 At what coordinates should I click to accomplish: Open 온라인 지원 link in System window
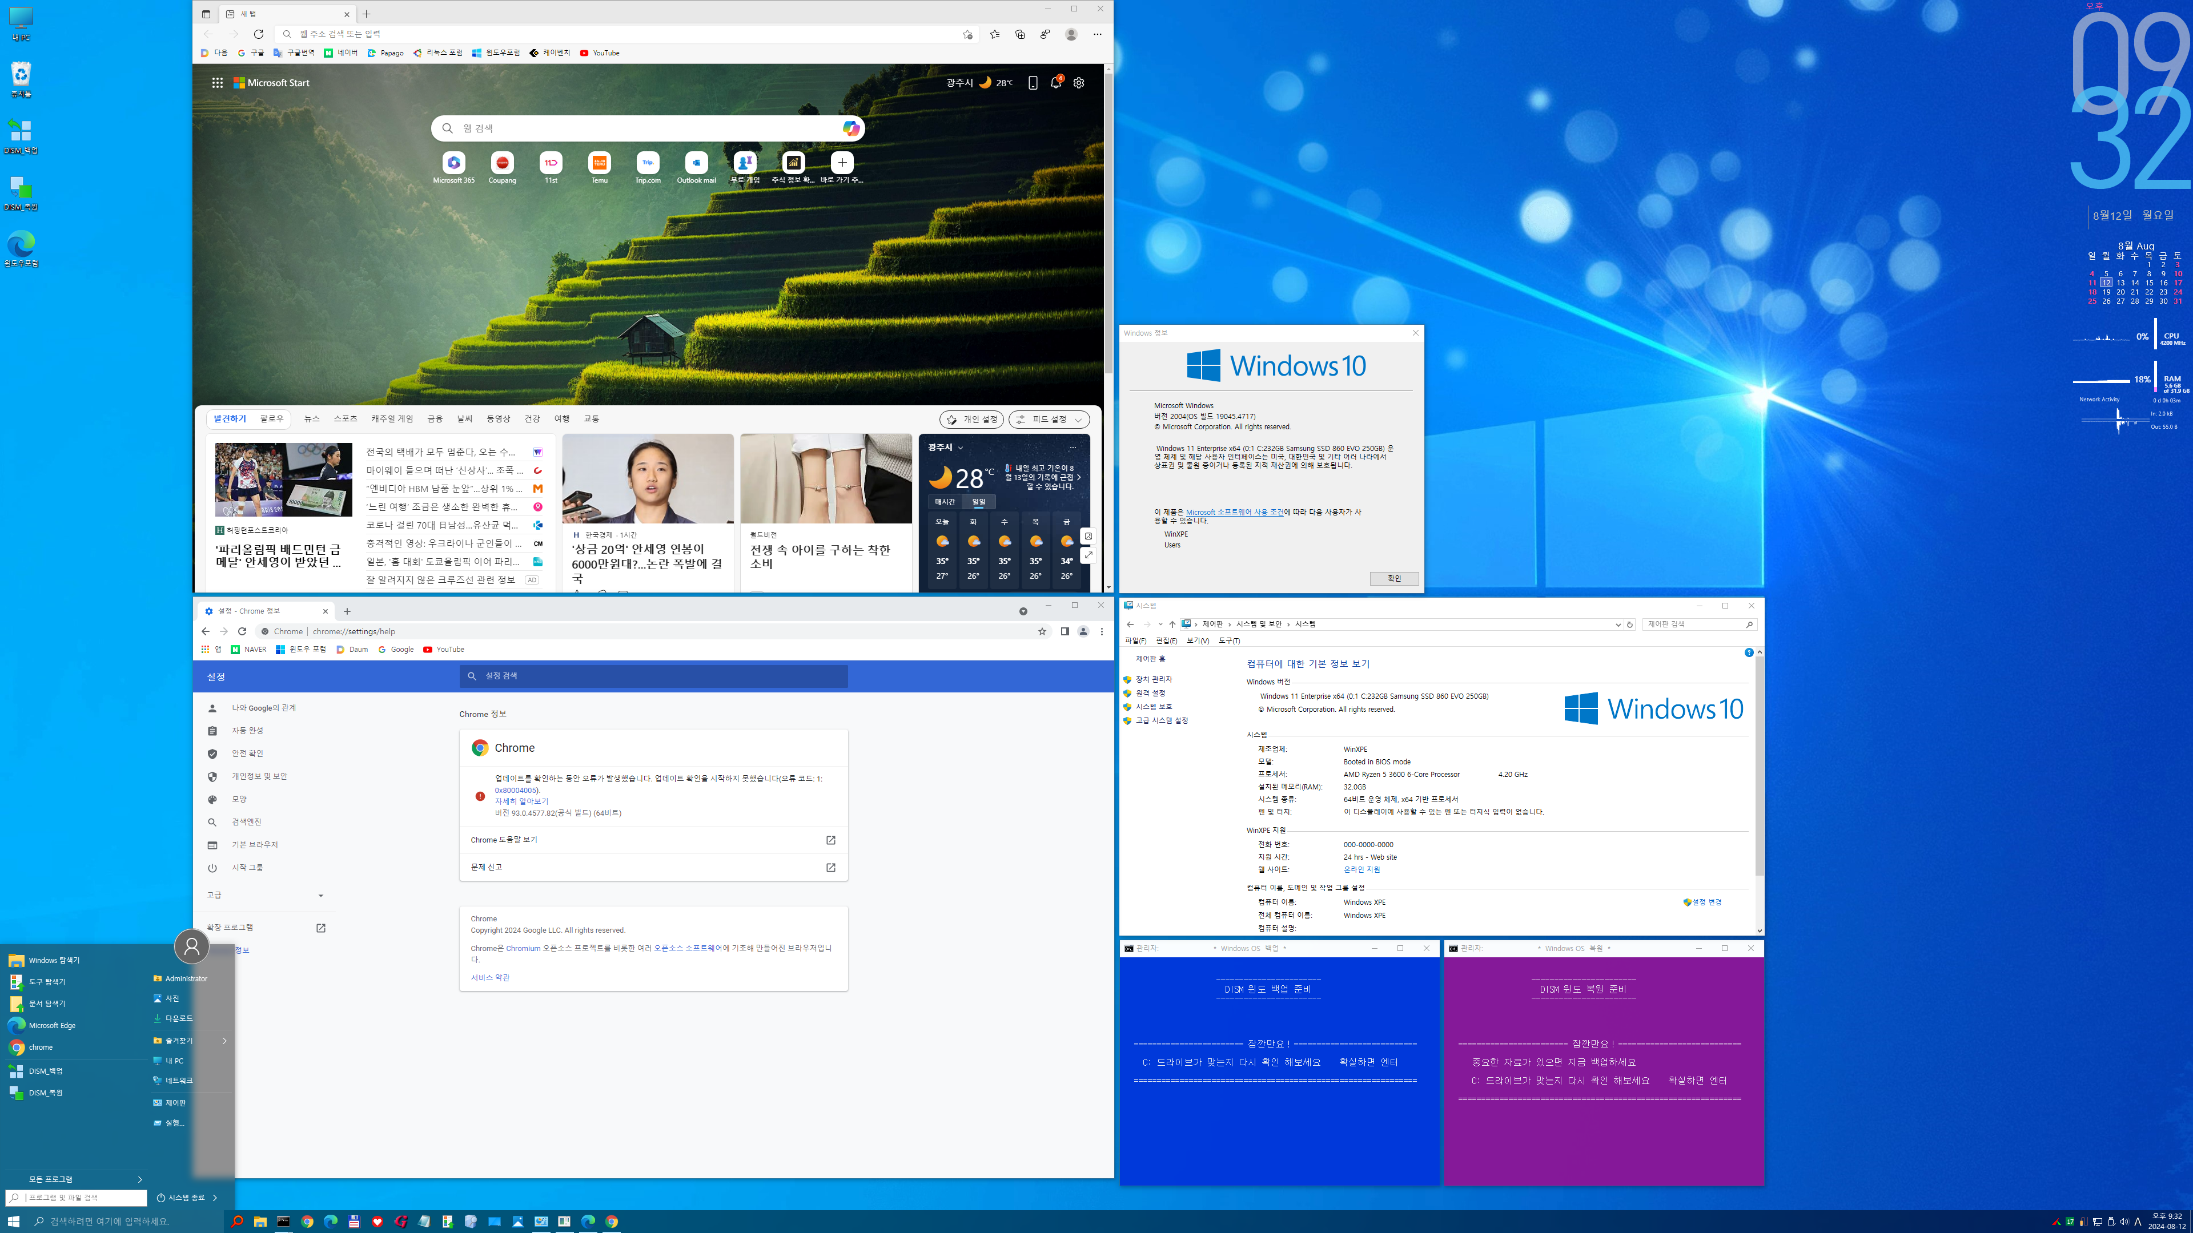[x=1361, y=869]
